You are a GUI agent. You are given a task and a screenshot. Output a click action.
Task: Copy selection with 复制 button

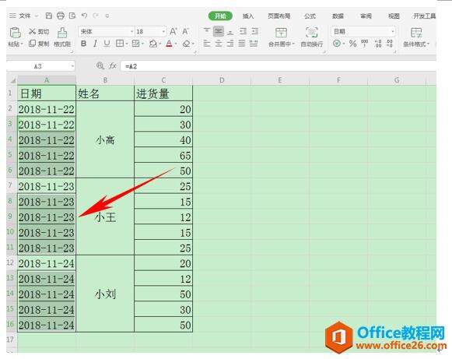point(39,44)
